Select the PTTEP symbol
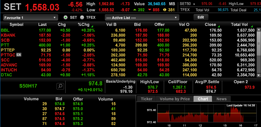The image size is (261, 127). click(x=8, y=50)
